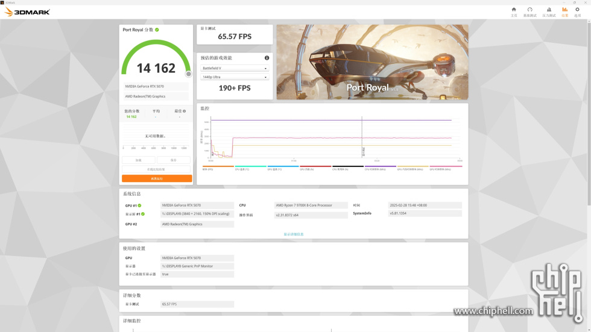
Task: Click SystemInfo version v5.81.1354 field
Action: coord(425,213)
